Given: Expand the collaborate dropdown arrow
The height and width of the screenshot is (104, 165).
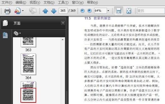Looking at the screenshot, I should [x=23, y=11].
